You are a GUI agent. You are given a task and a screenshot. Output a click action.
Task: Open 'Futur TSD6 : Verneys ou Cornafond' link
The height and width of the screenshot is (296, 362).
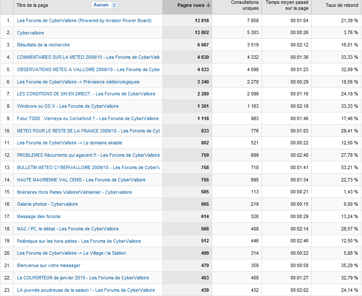pos(88,118)
